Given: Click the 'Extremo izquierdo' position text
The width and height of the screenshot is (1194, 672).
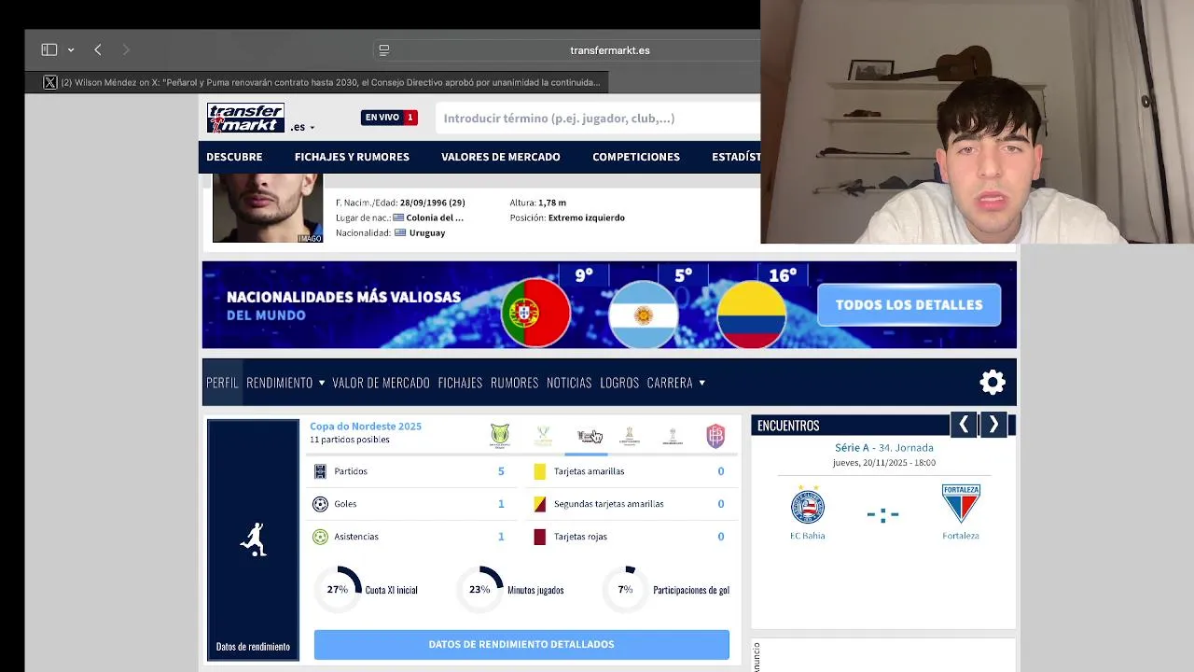Looking at the screenshot, I should click(x=587, y=217).
